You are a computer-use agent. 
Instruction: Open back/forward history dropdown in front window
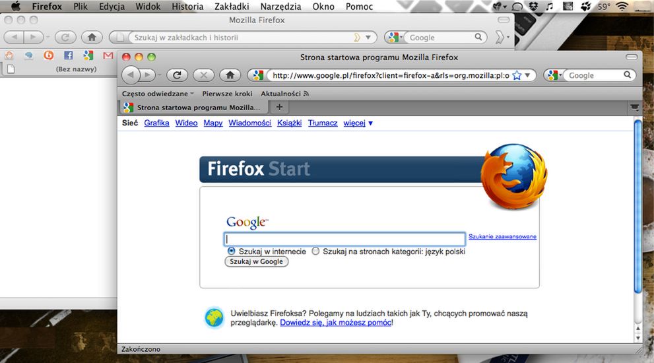pos(159,75)
